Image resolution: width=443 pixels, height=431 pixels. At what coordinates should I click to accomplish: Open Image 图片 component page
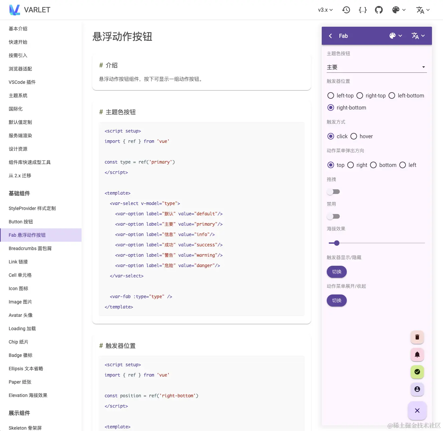point(41,302)
